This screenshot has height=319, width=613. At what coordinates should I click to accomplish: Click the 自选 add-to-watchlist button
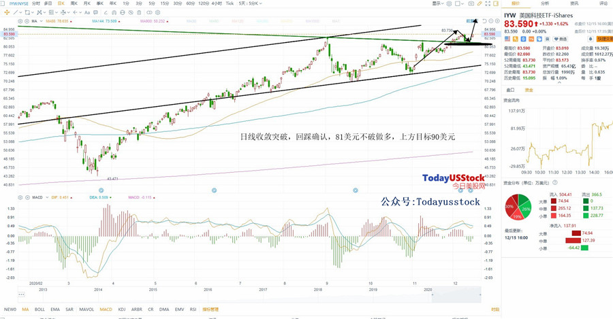[x=561, y=39]
